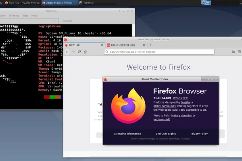Go to Firefox home page icon

pyautogui.click(x=85, y=52)
